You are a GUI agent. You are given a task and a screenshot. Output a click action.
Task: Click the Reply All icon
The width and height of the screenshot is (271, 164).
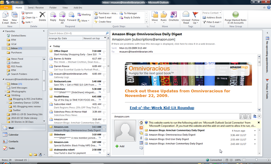(62, 18)
